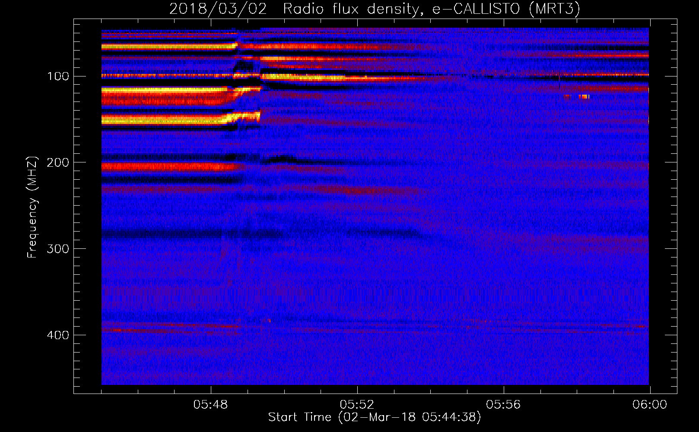Click the '05:52' time tick label
The height and width of the screenshot is (432, 699).
(x=357, y=405)
